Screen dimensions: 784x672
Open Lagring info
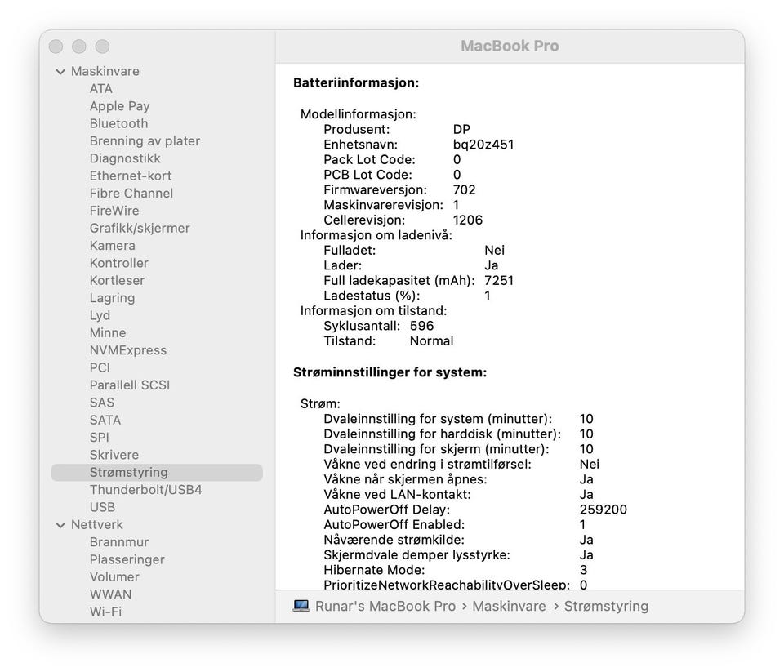coord(112,298)
